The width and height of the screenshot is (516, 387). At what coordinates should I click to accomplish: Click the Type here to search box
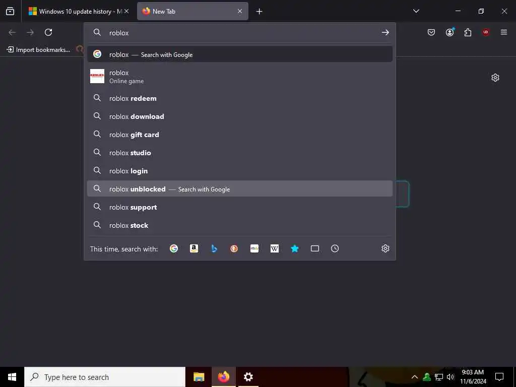(105, 377)
